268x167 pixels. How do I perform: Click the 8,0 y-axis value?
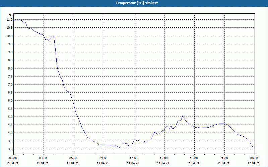pos(10,68)
